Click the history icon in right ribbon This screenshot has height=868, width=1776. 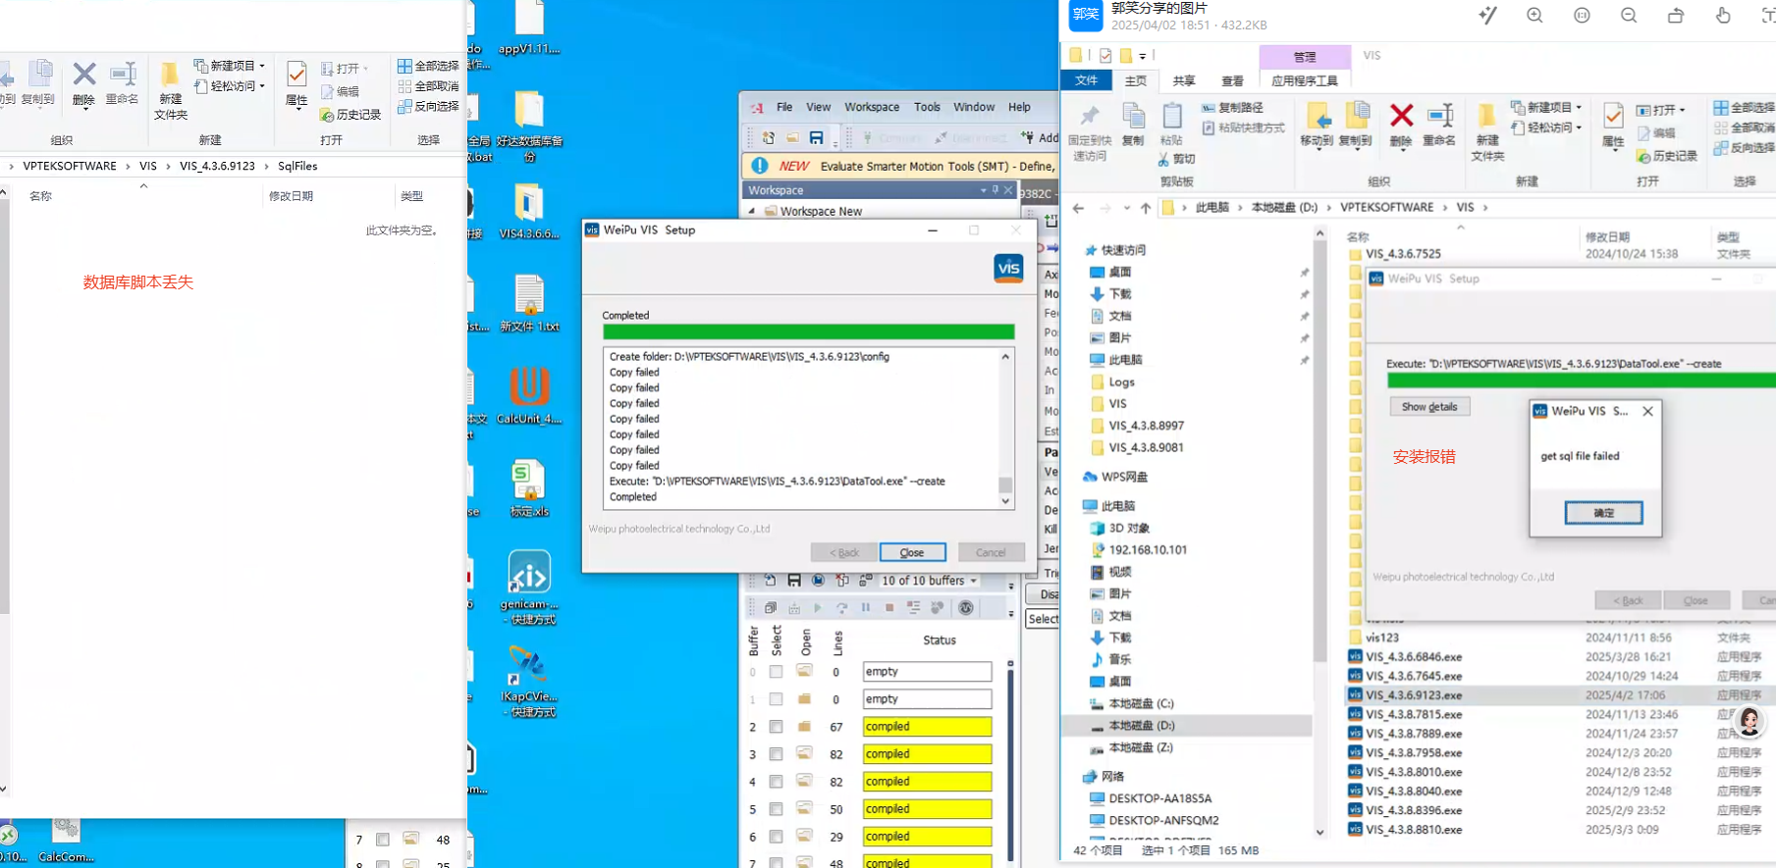[x=1643, y=157]
